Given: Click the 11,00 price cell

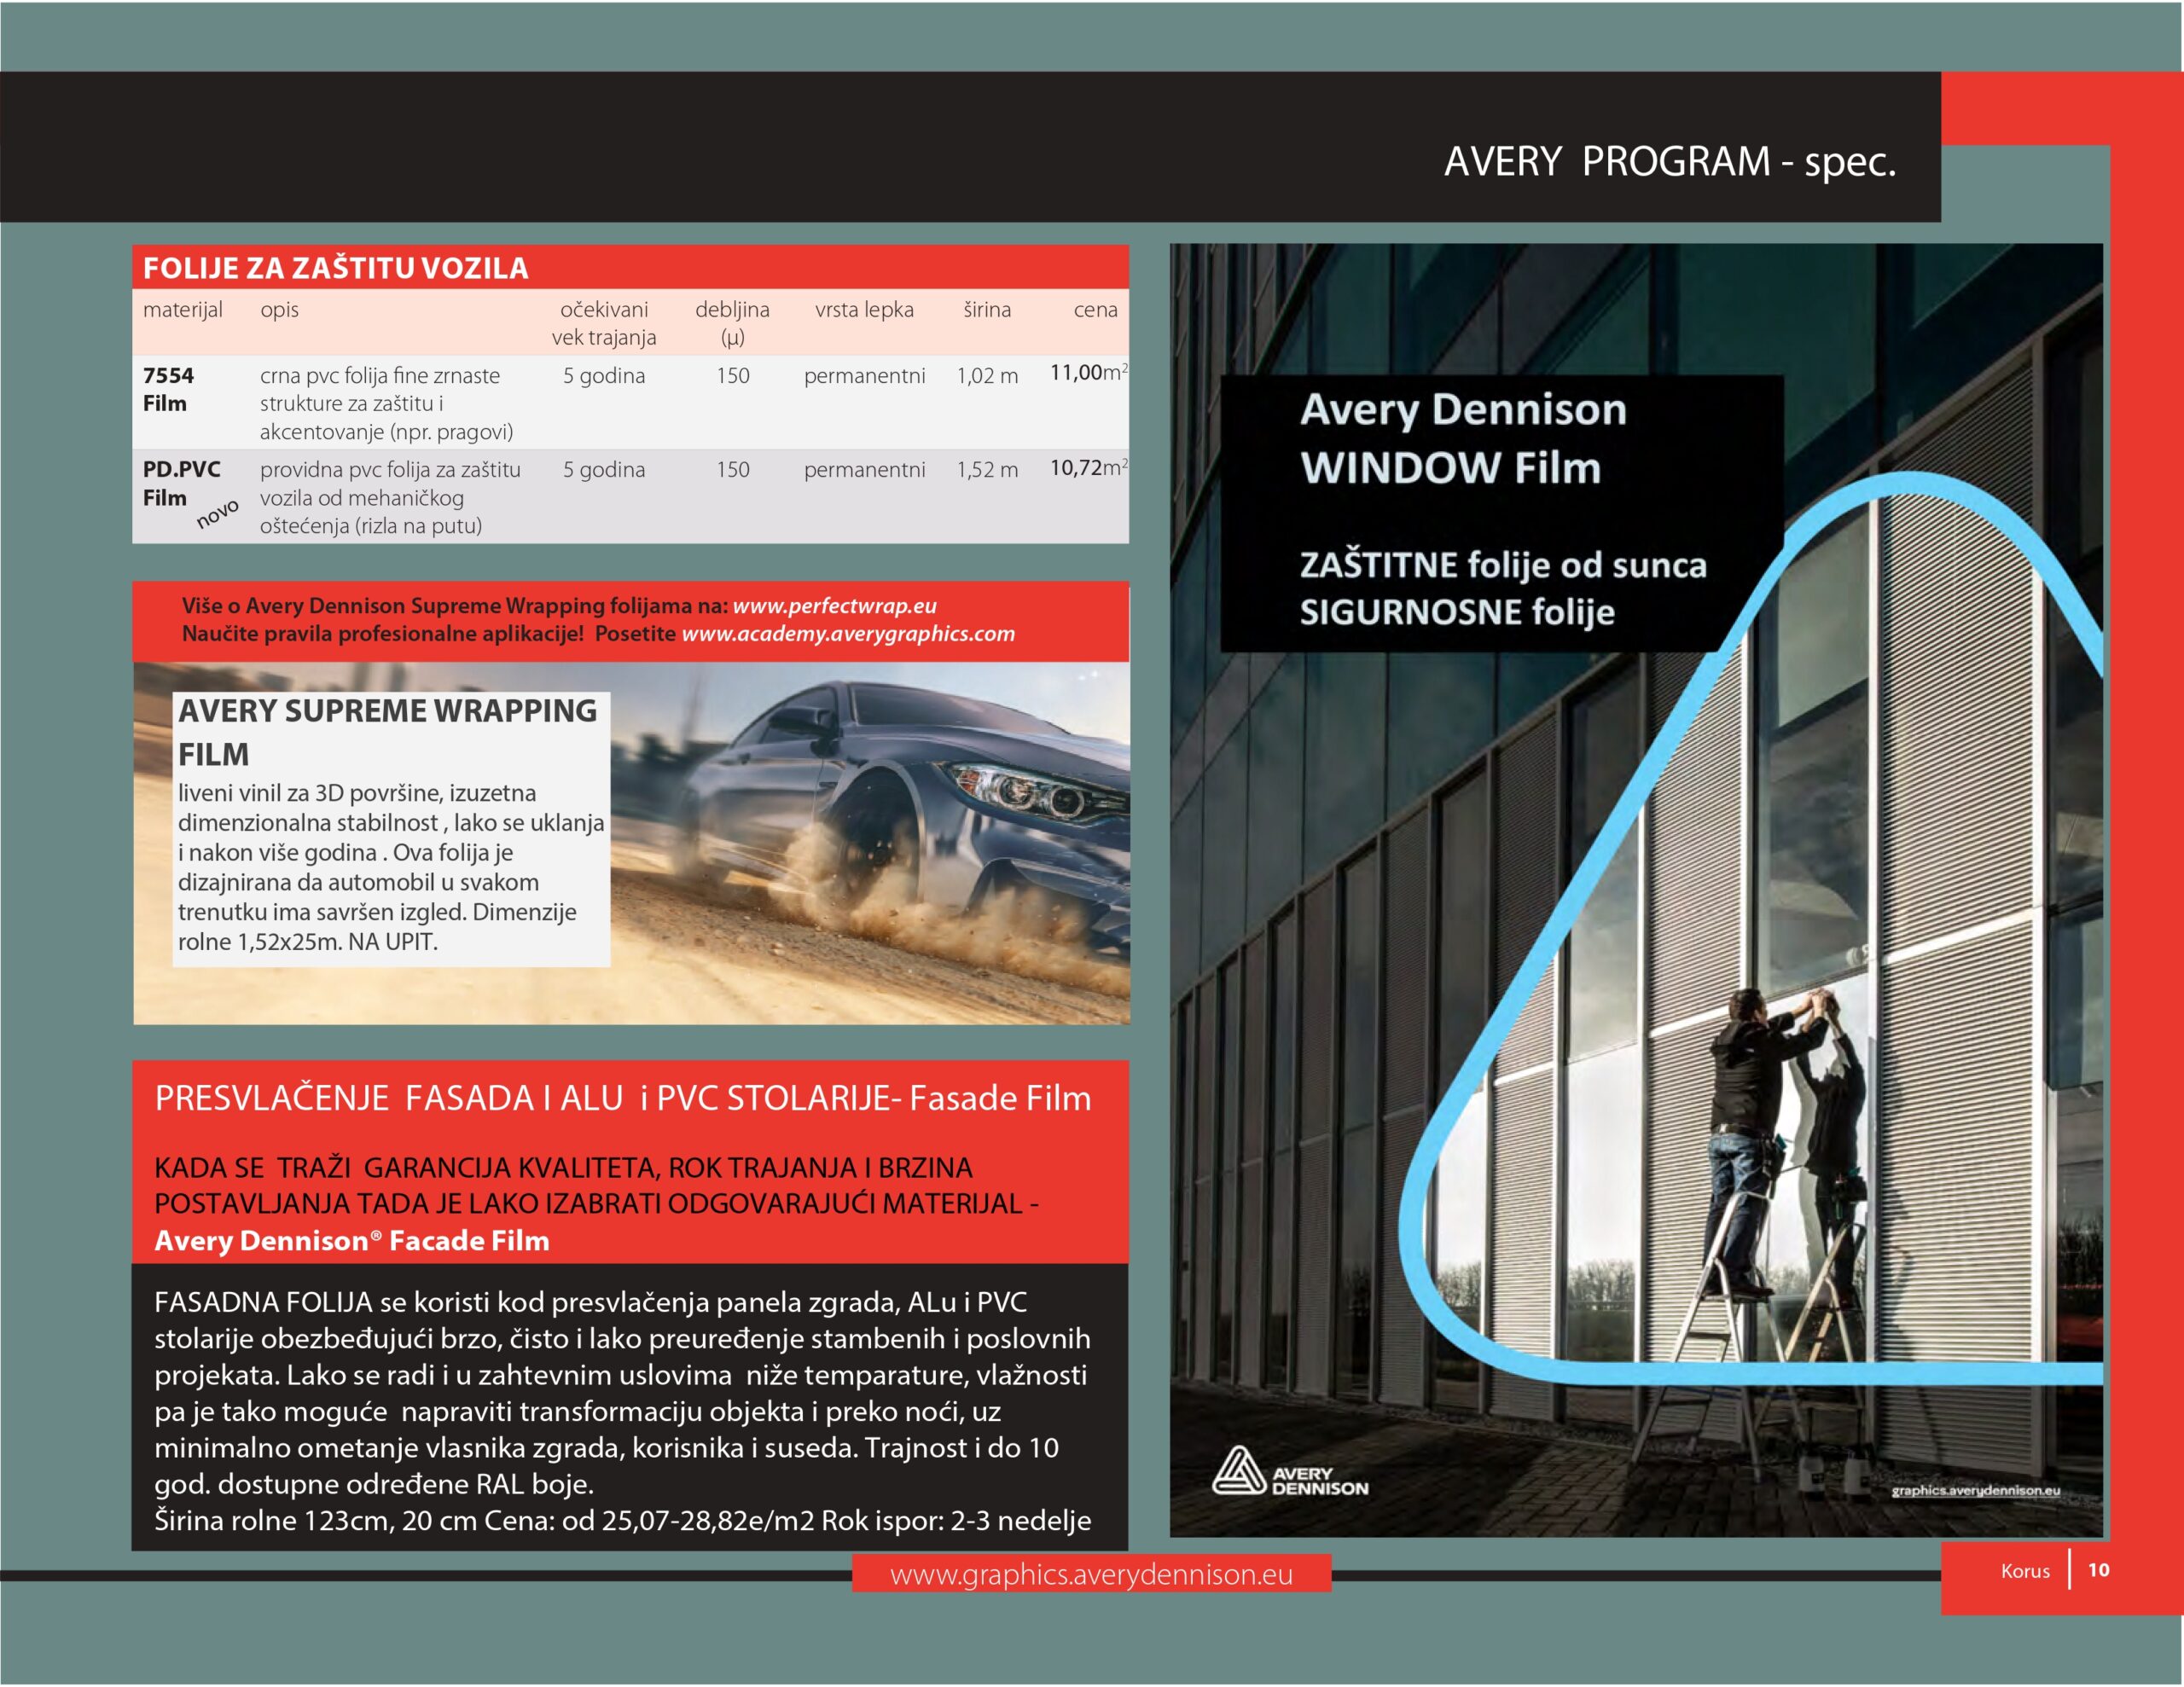Looking at the screenshot, I should [1088, 373].
